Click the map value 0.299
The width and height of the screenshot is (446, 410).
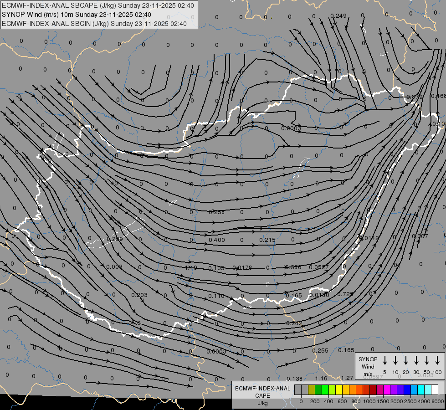(115, 239)
